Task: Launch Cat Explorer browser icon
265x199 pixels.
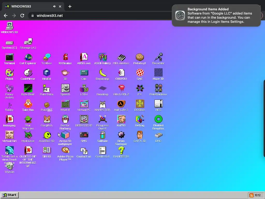Action: (28, 57)
